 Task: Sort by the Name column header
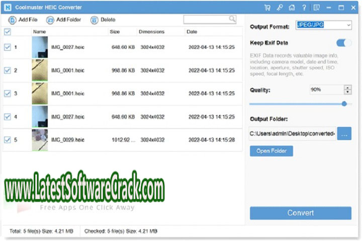[40, 32]
